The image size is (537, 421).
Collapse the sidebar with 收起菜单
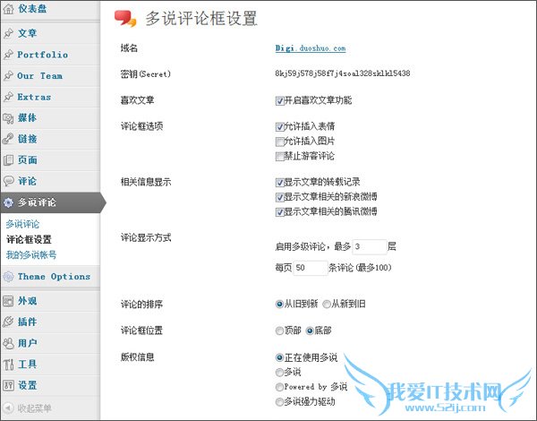[x=34, y=408]
